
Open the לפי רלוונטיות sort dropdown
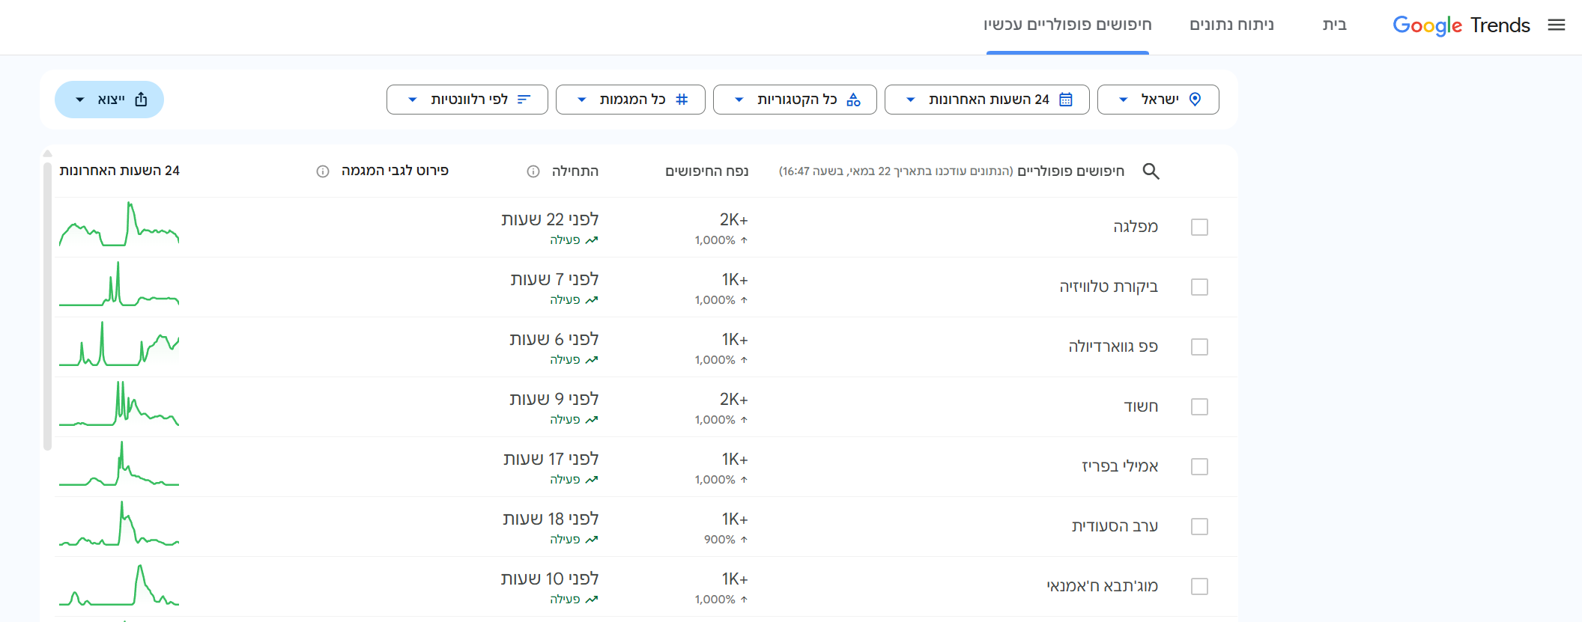click(x=467, y=100)
